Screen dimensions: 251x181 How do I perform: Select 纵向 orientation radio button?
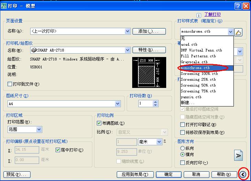pos(182,148)
